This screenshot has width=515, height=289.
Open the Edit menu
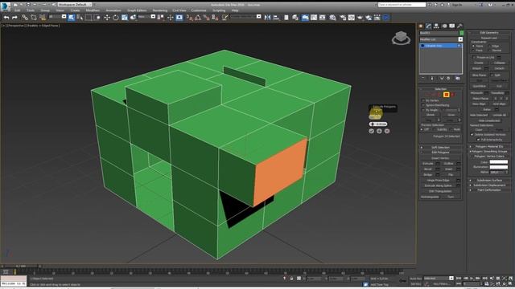[17, 10]
